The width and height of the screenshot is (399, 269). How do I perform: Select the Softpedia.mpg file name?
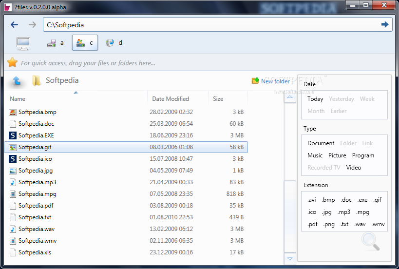(x=38, y=194)
